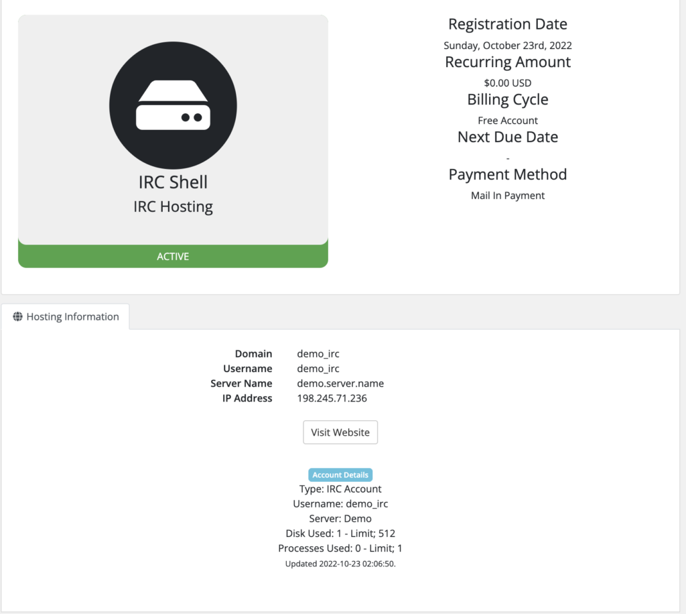Select the demo_irc value beside bold Username
686x614 pixels.
pyautogui.click(x=318, y=369)
